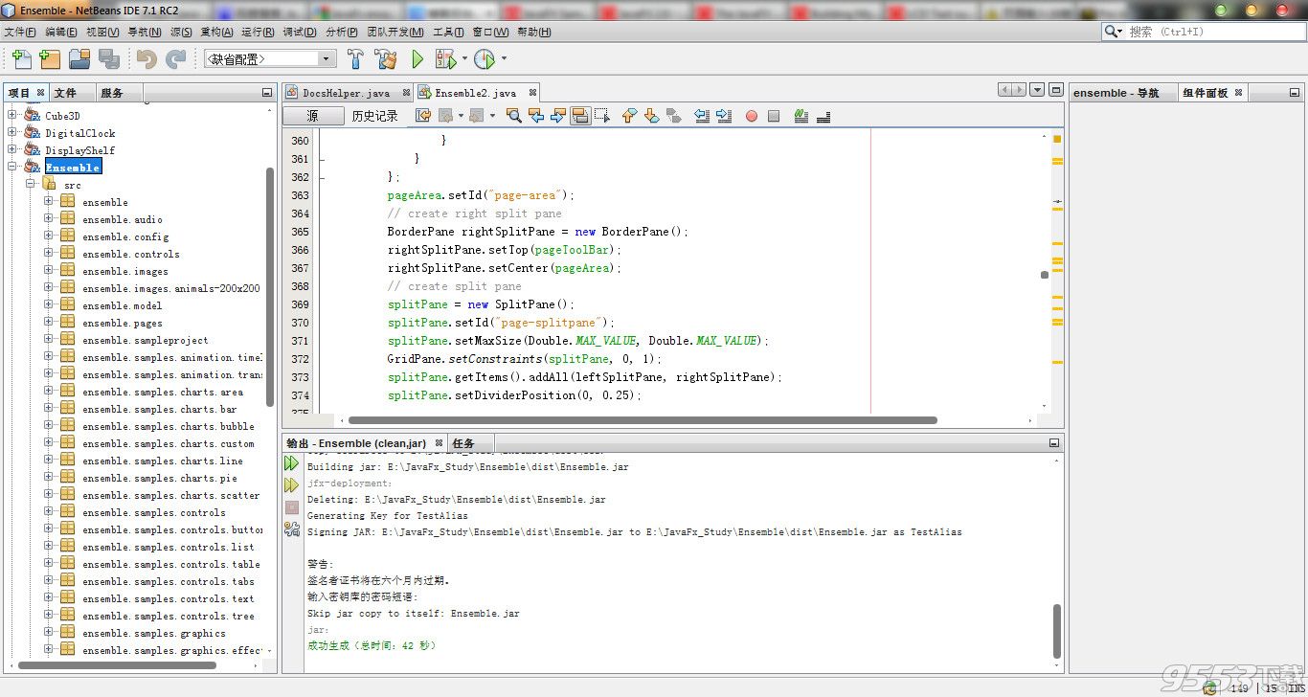Click the red Start Macro Recording icon
1308x697 pixels.
pyautogui.click(x=752, y=116)
